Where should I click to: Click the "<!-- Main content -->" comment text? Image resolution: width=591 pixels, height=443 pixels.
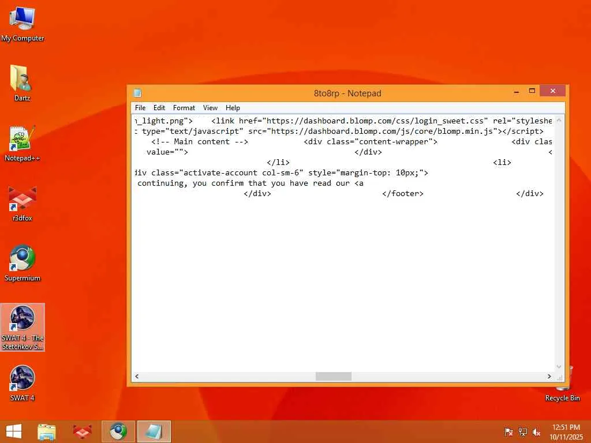(200, 142)
